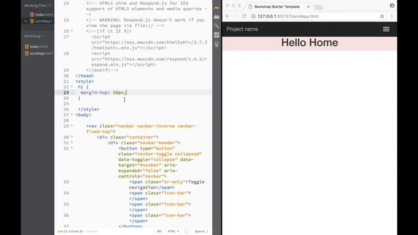
Task: Toggle the navbar hamburger menu button
Action: pyautogui.click(x=386, y=29)
